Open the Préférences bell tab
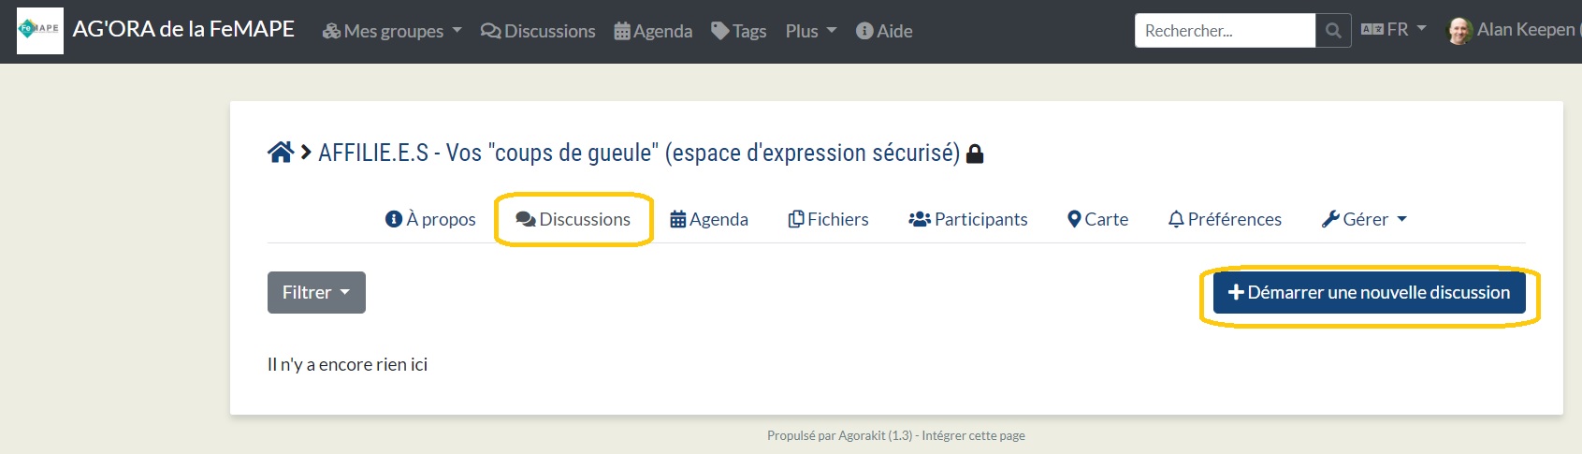This screenshot has width=1582, height=454. tap(1225, 219)
